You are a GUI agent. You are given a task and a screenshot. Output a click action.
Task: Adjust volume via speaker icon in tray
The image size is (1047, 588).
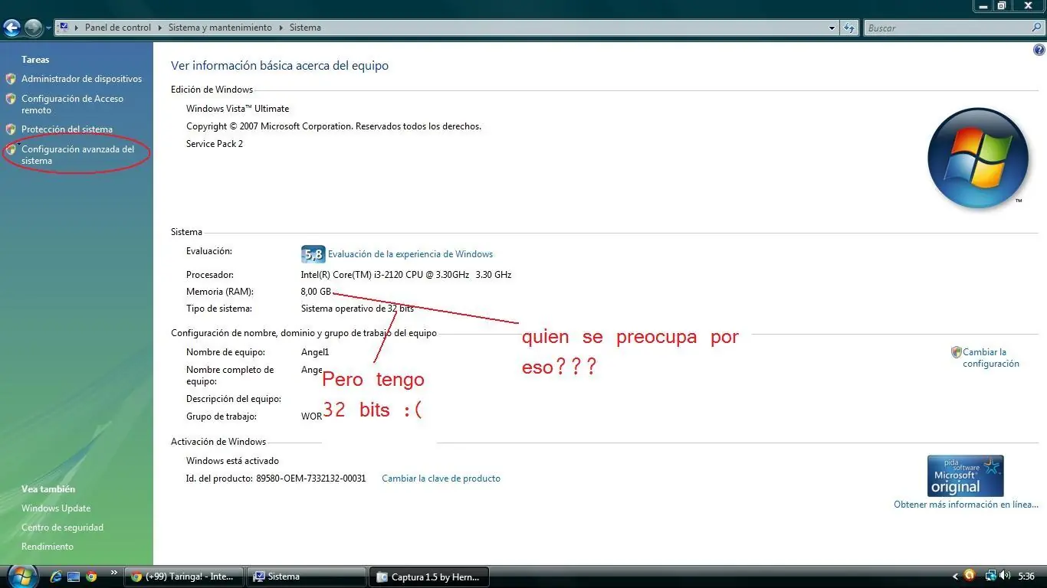(x=1004, y=576)
